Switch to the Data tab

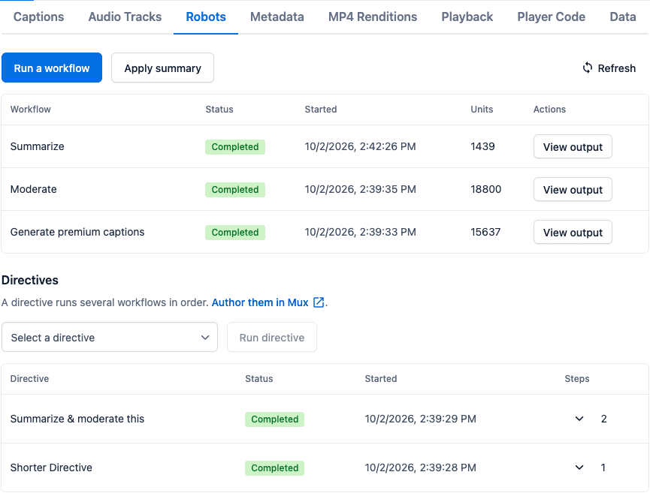click(623, 17)
